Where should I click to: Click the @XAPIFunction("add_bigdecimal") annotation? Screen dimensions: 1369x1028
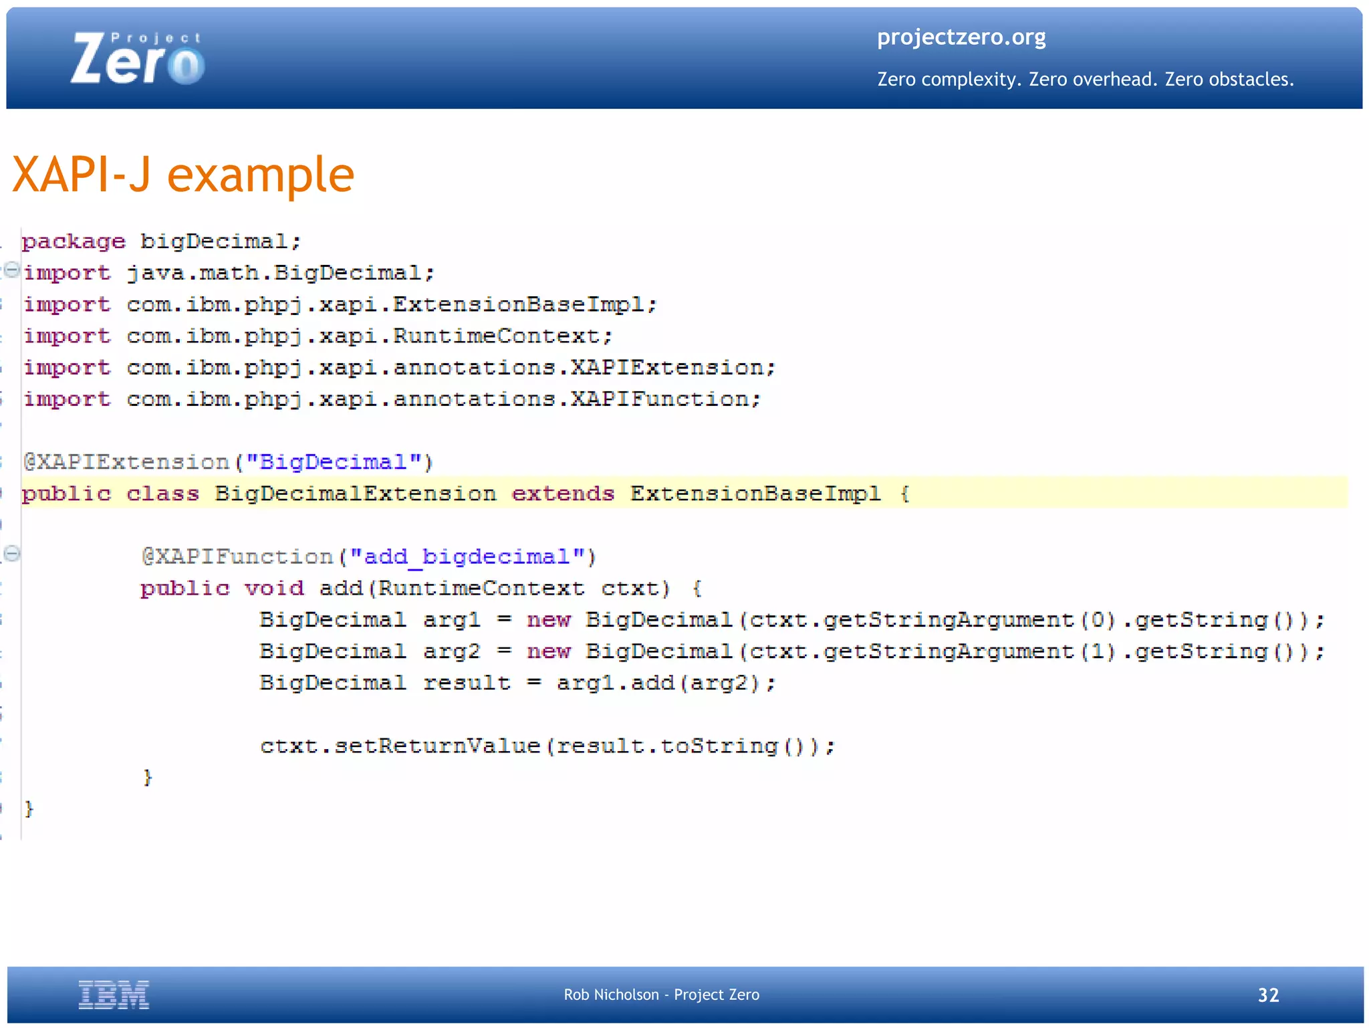click(x=368, y=556)
